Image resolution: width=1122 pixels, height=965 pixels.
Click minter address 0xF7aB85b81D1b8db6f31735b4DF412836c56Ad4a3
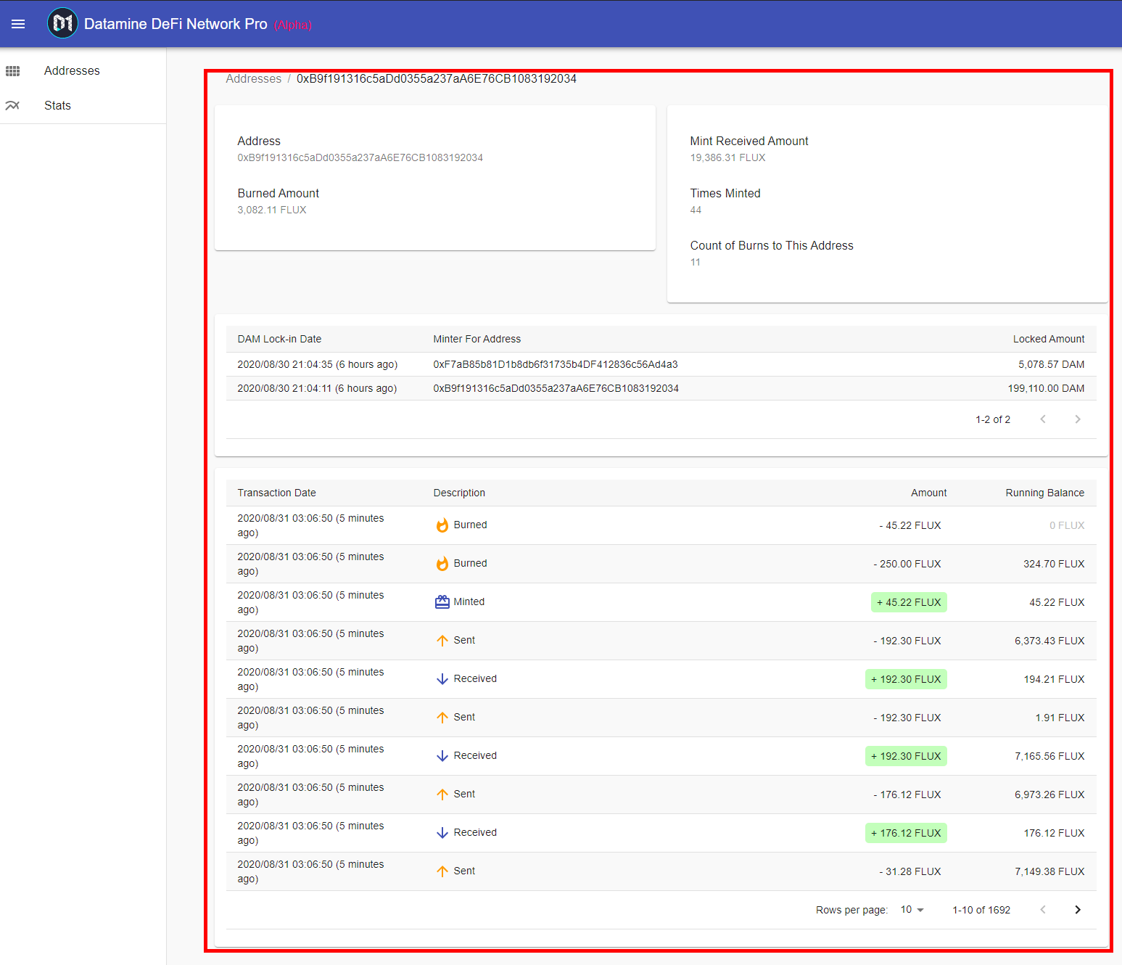[x=555, y=364]
